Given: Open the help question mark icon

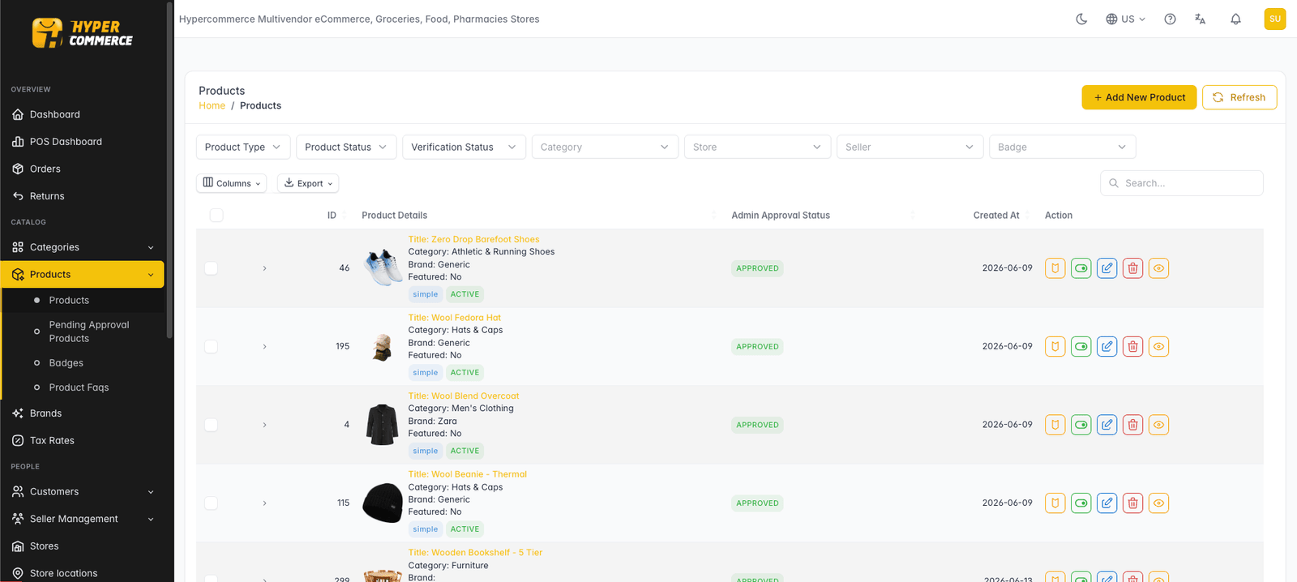Looking at the screenshot, I should [1170, 19].
